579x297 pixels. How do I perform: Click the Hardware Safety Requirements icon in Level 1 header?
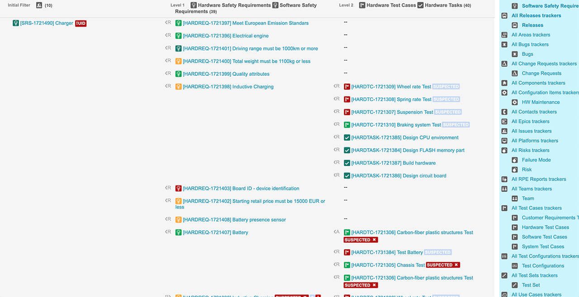[x=194, y=5]
